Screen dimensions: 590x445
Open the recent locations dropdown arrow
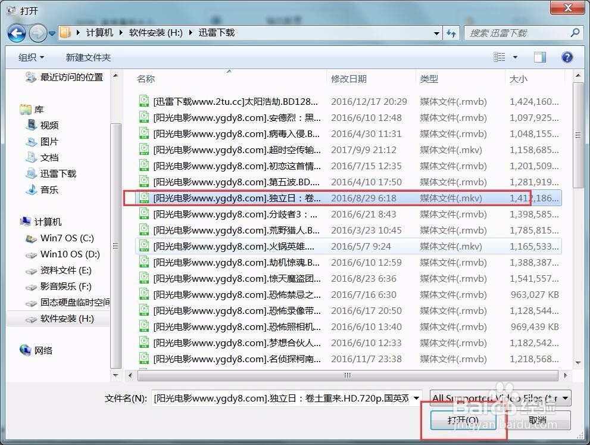52,33
